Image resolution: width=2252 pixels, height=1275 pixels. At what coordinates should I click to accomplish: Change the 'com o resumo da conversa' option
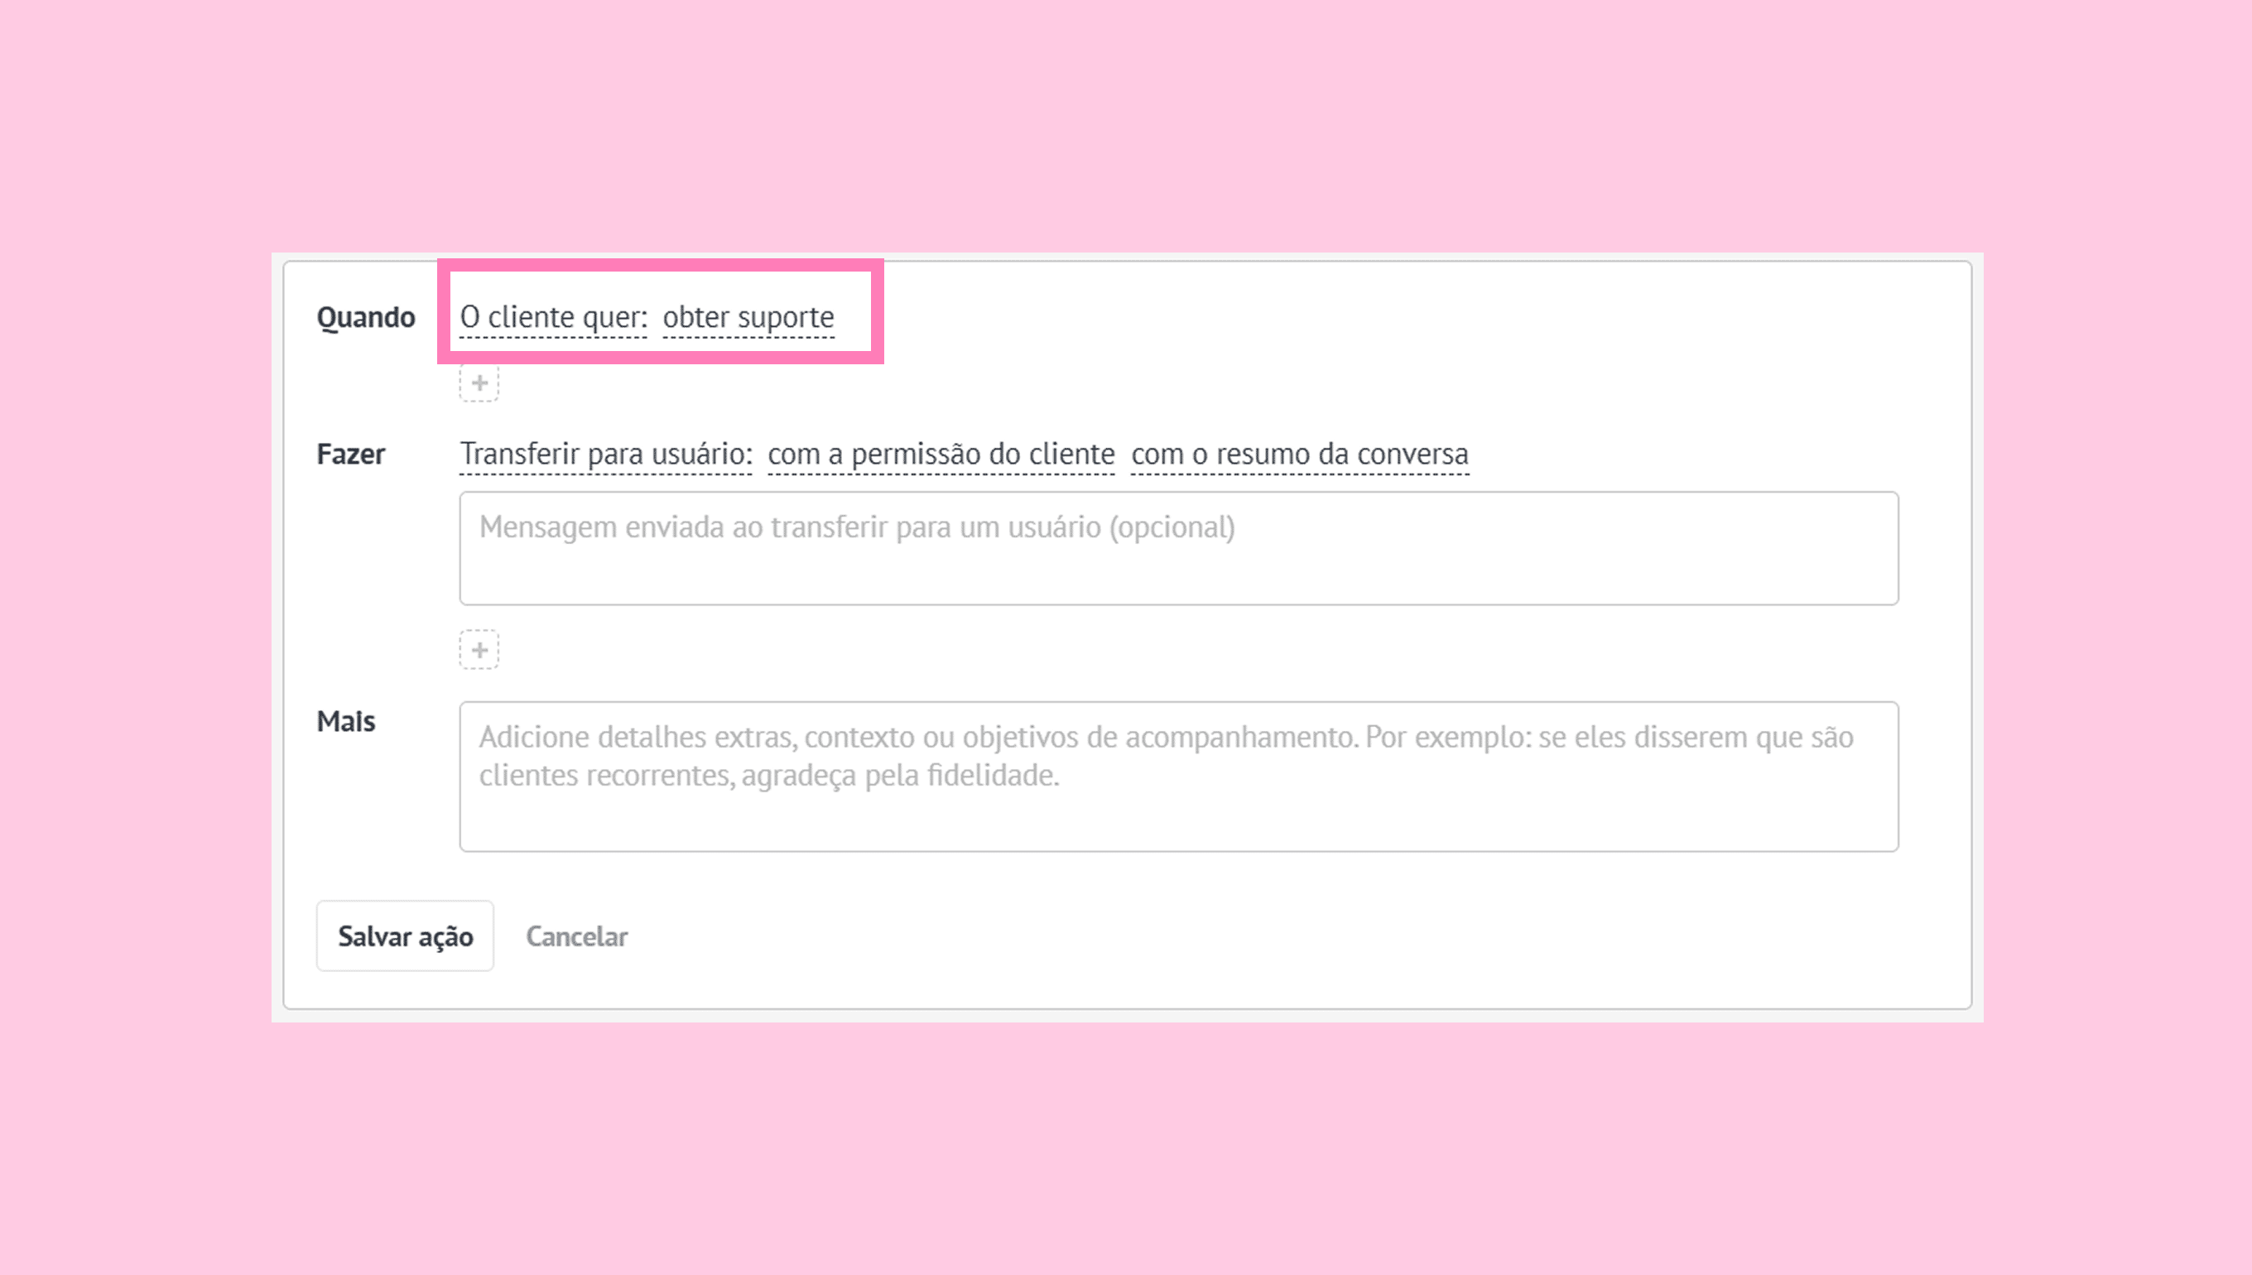click(1300, 455)
